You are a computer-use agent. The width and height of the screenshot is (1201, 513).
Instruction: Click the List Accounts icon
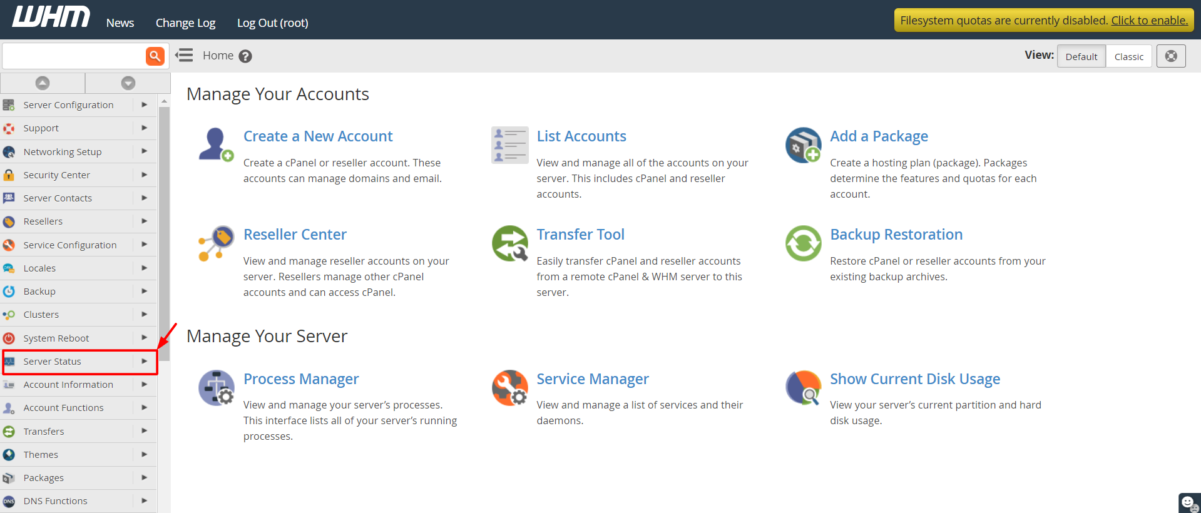pyautogui.click(x=509, y=145)
